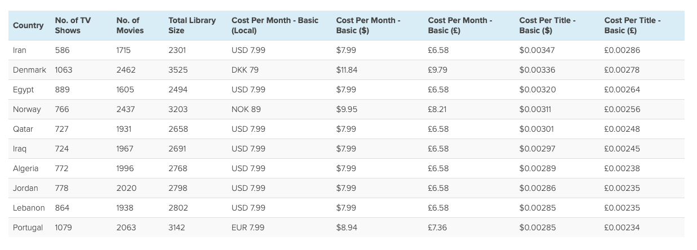Select Norway's NOK 89 price cell
This screenshot has height=250, width=697.
(x=246, y=109)
